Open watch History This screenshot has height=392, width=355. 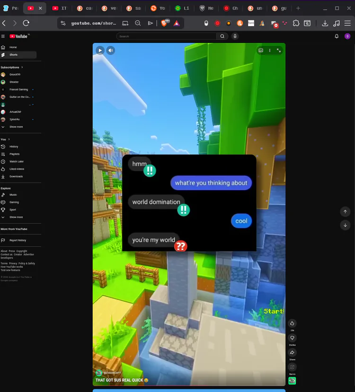(x=18, y=147)
